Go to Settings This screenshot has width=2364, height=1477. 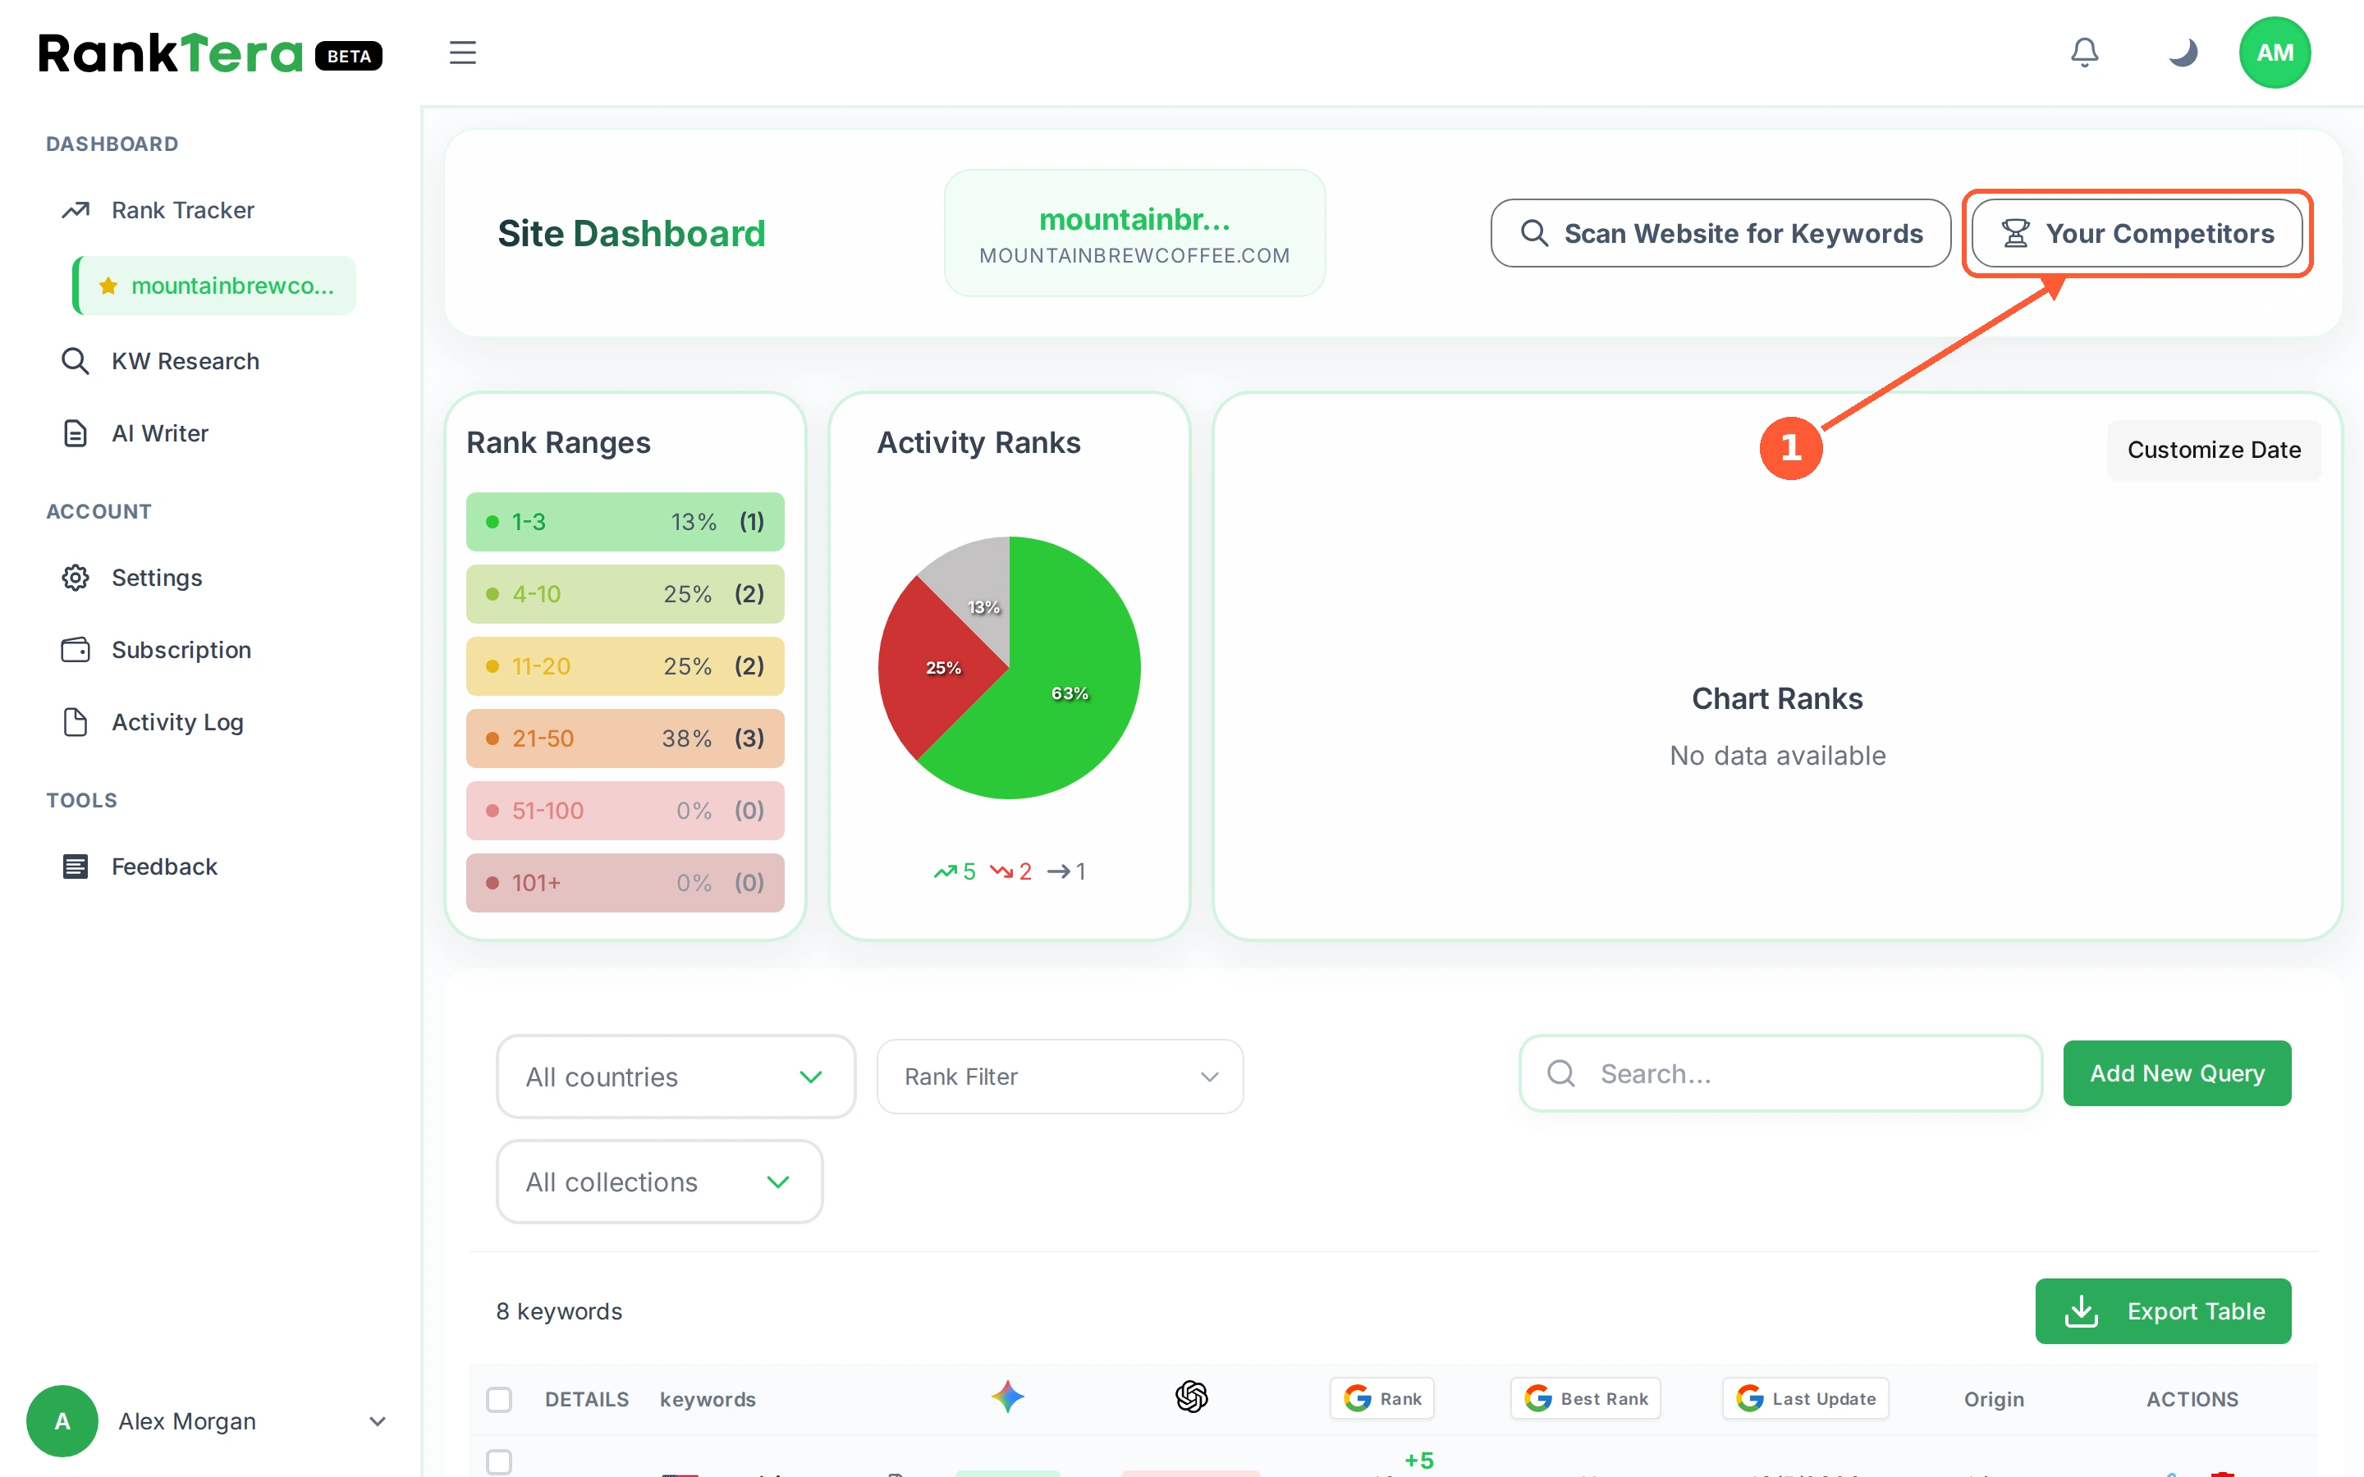[158, 578]
